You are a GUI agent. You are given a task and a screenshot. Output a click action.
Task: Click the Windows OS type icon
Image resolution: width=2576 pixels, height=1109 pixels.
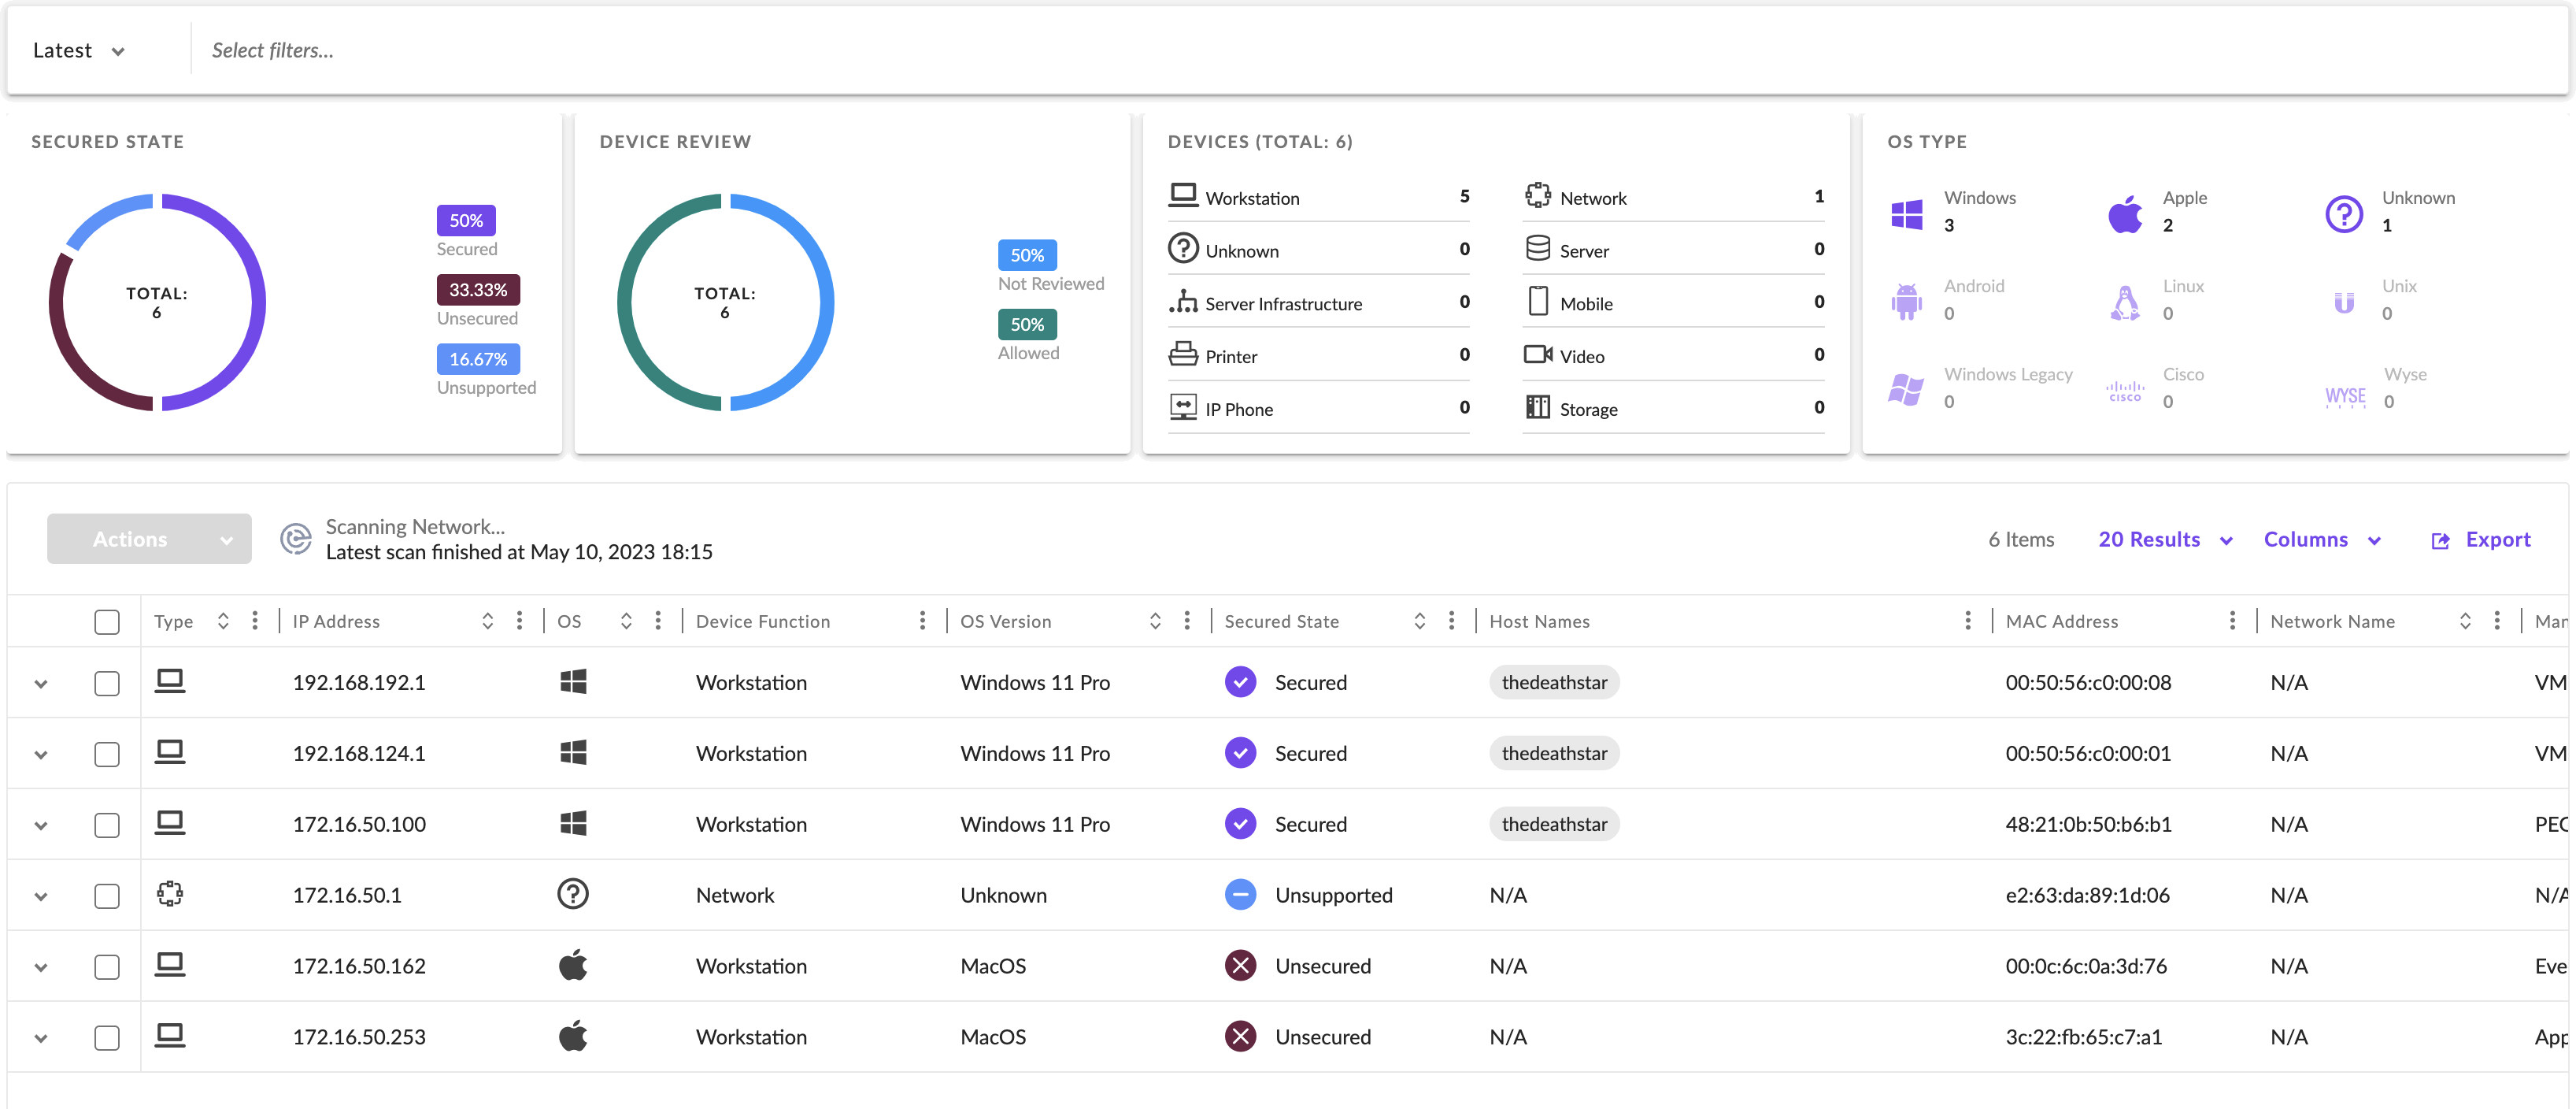coord(1906,213)
